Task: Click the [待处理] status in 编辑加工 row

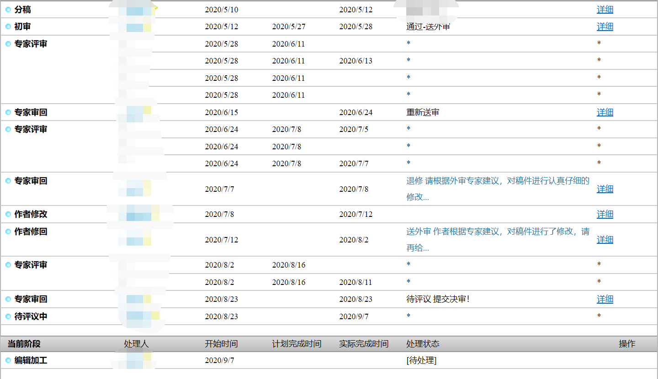Action: 421,361
